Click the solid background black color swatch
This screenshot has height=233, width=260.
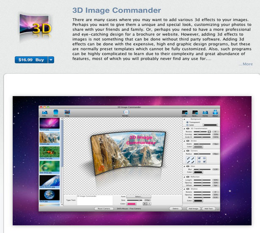coord(210,125)
